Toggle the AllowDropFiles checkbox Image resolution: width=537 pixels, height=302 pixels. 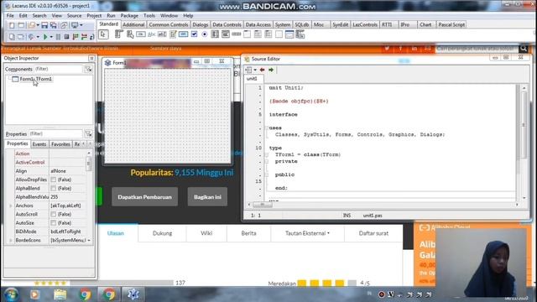[x=54, y=180]
